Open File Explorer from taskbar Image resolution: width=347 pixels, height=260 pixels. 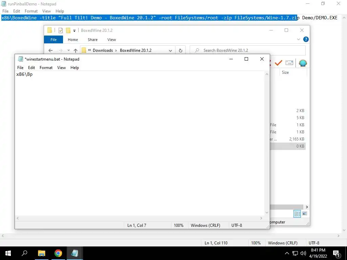pyautogui.click(x=41, y=253)
